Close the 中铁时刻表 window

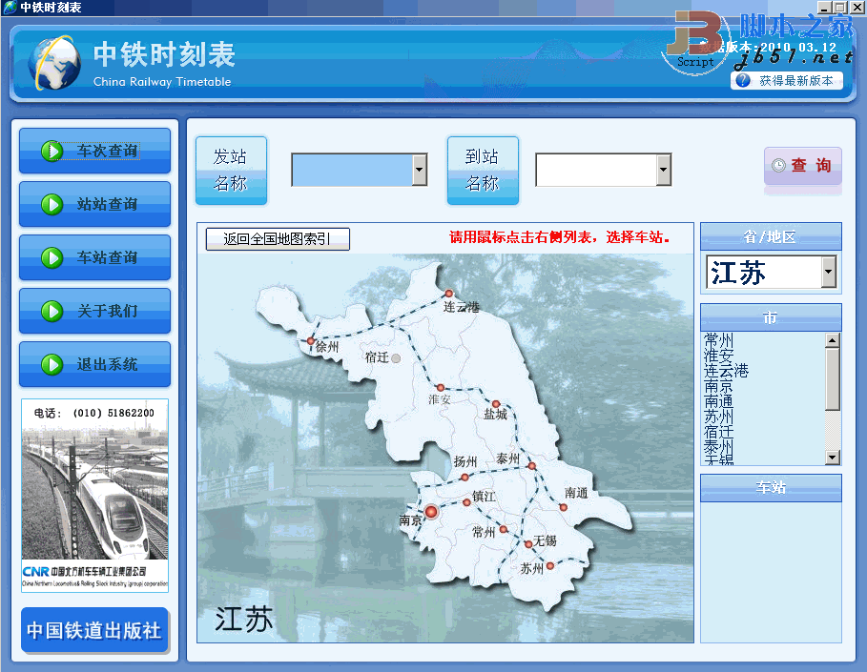coord(856,8)
